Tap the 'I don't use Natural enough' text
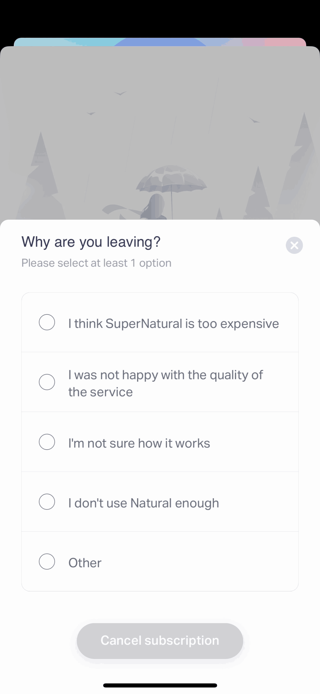 (x=143, y=503)
